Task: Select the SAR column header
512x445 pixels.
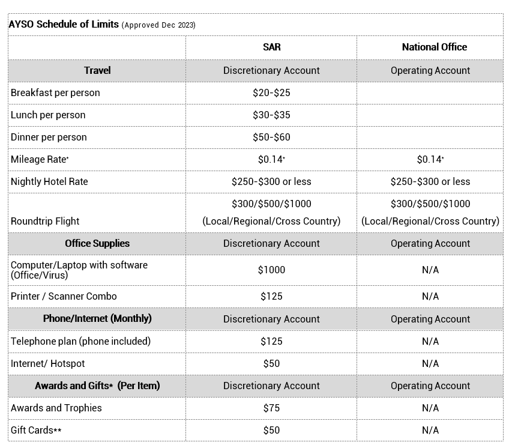Action: coord(271,47)
